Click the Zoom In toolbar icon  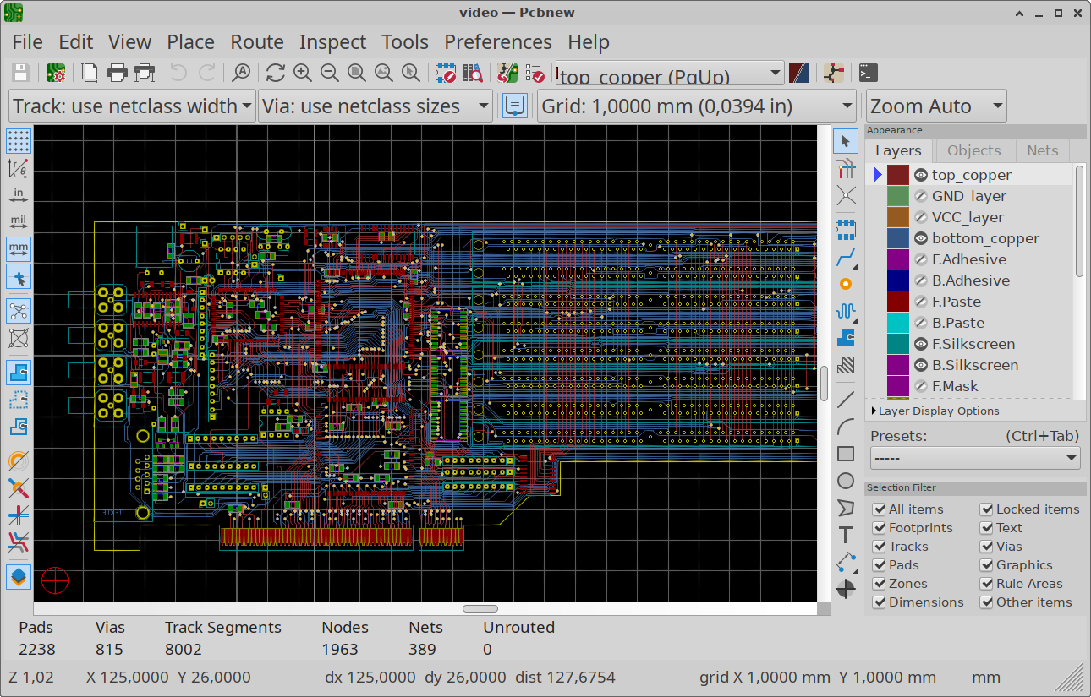[302, 74]
